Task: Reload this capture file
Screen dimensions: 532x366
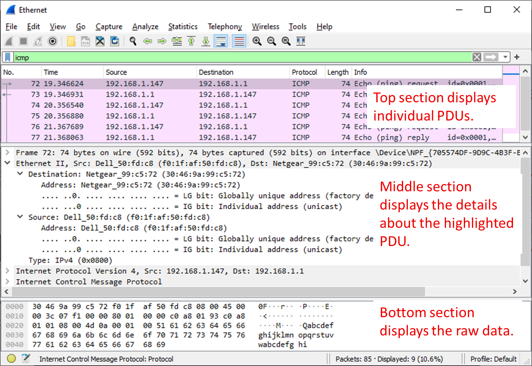Action: 114,41
